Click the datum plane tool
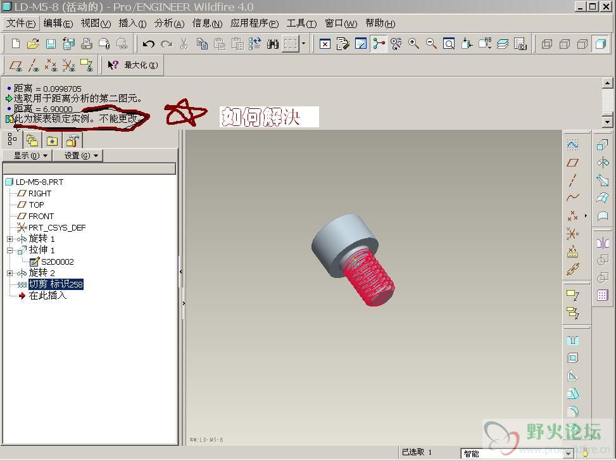This screenshot has width=616, height=461. pos(573,162)
